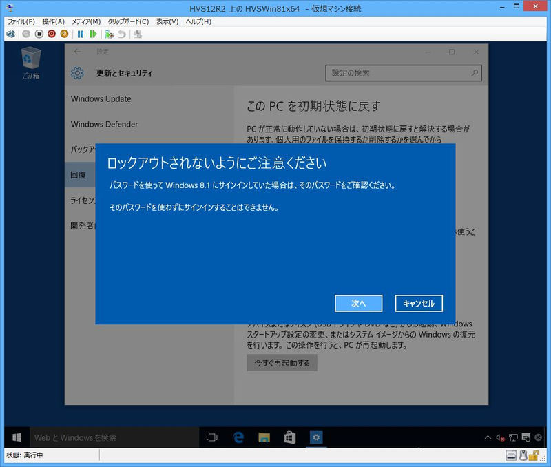Image resolution: width=551 pixels, height=467 pixels.
Task: Open the 表示(V) menu
Action: pyautogui.click(x=167, y=21)
